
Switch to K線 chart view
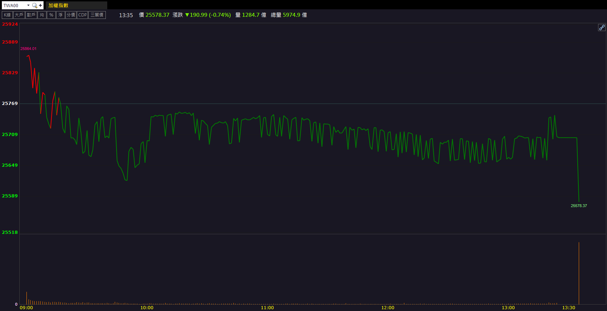point(7,15)
